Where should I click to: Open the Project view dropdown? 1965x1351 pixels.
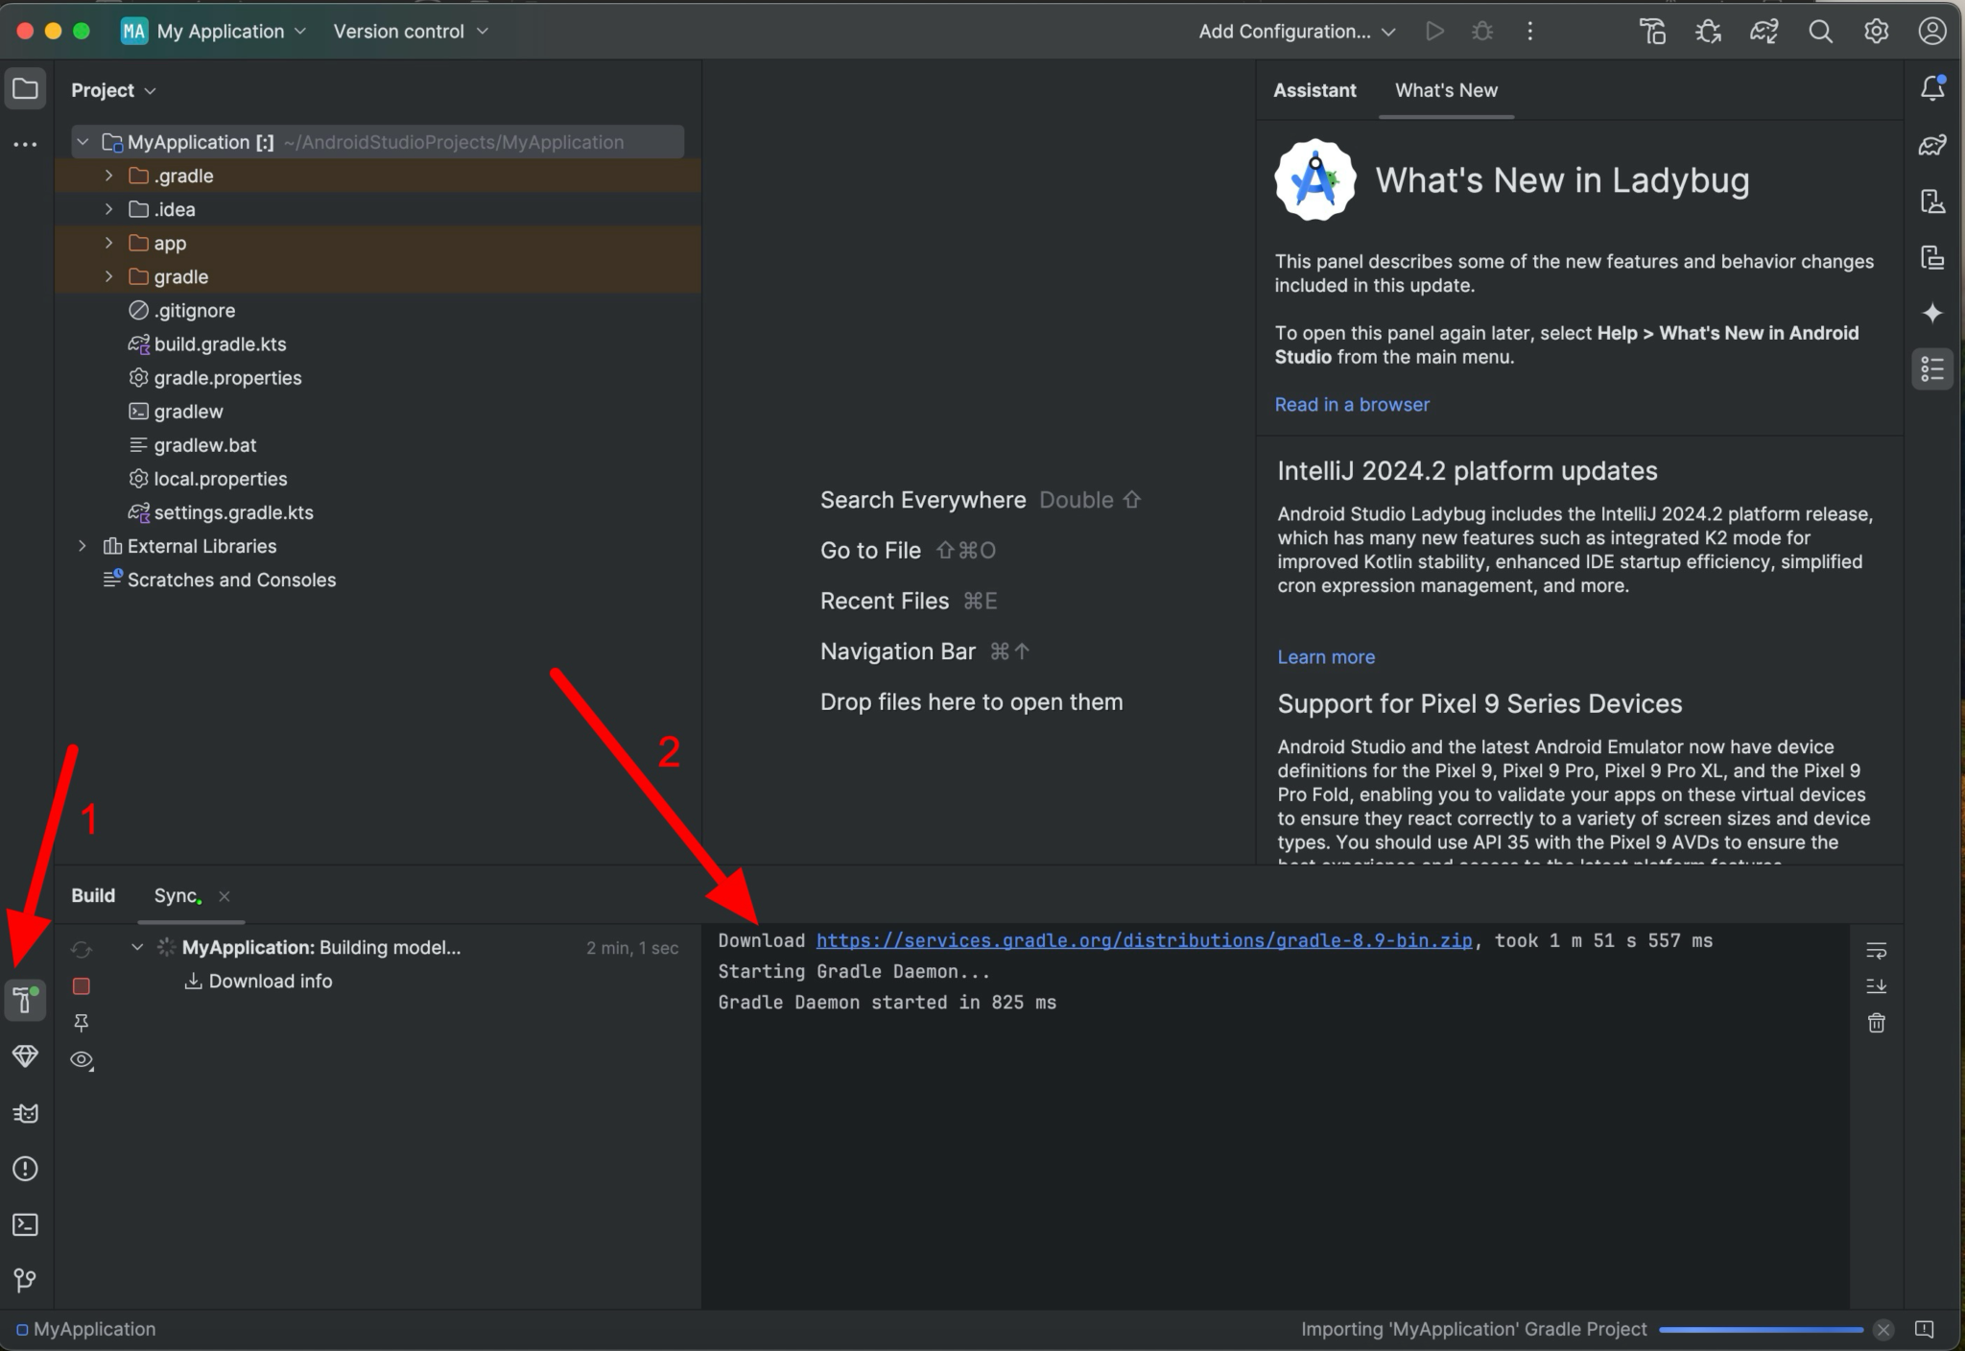pos(113,90)
